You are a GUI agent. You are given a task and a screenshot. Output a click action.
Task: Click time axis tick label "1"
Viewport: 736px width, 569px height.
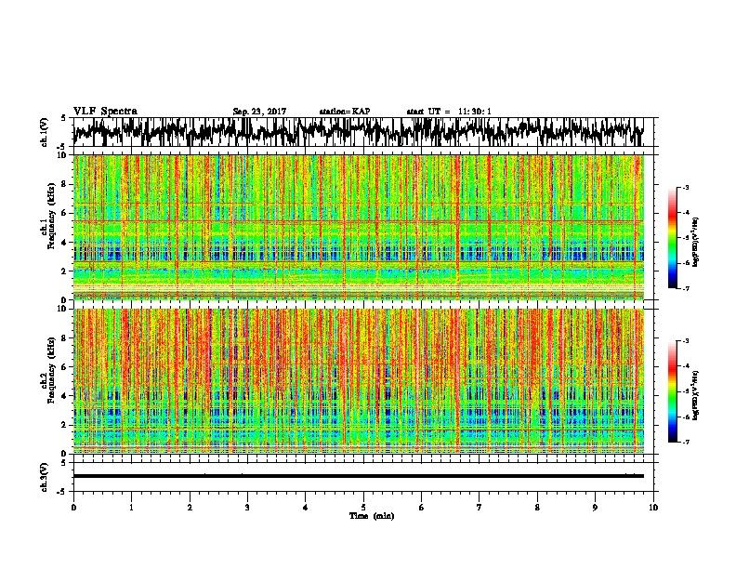click(x=132, y=508)
